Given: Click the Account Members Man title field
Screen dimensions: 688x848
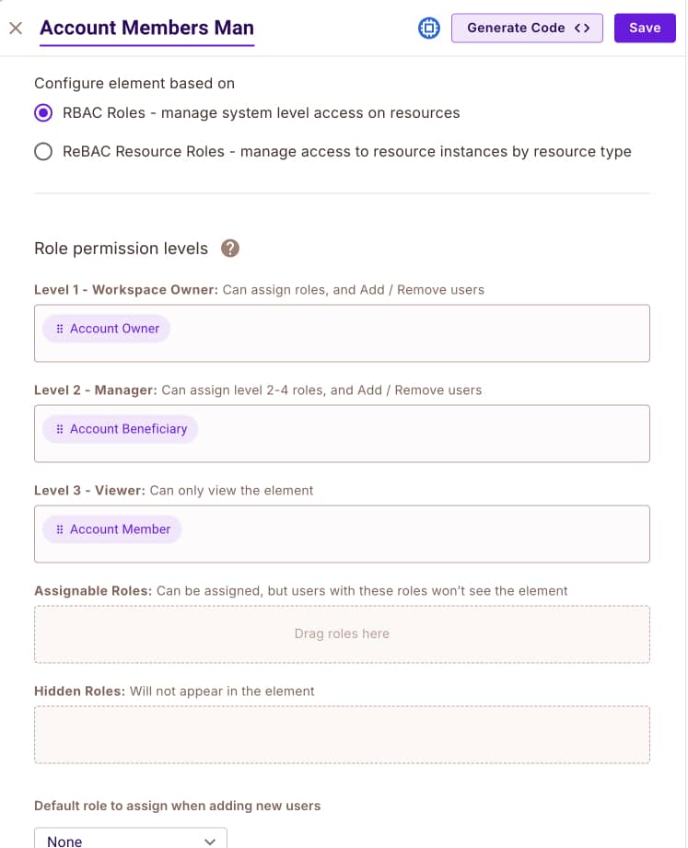Looking at the screenshot, I should point(146,28).
